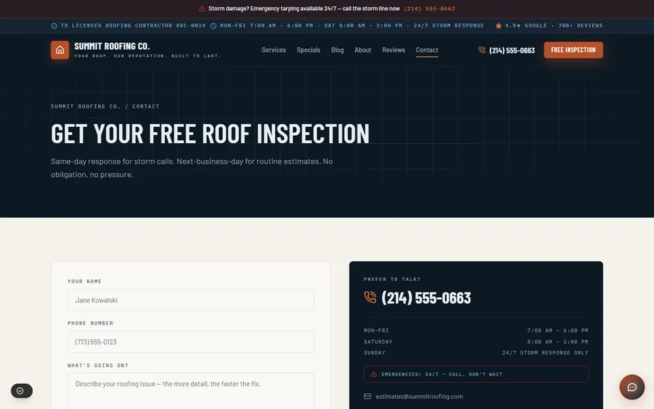Click the 'Saturday' hours row label
This screenshot has height=409, width=654.
(378, 342)
